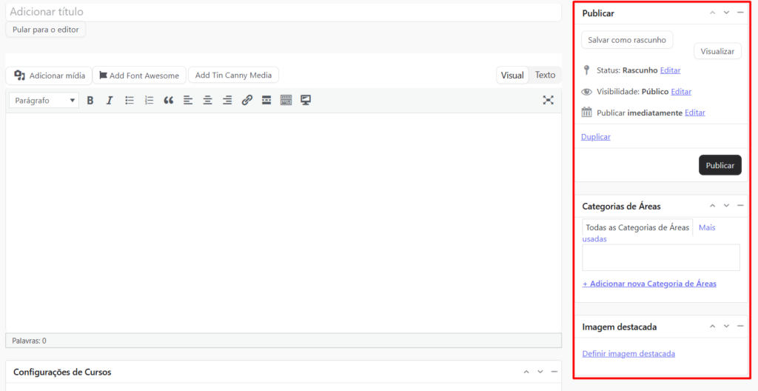This screenshot has width=758, height=391.
Task: Insert the Read More tag
Action: point(266,100)
